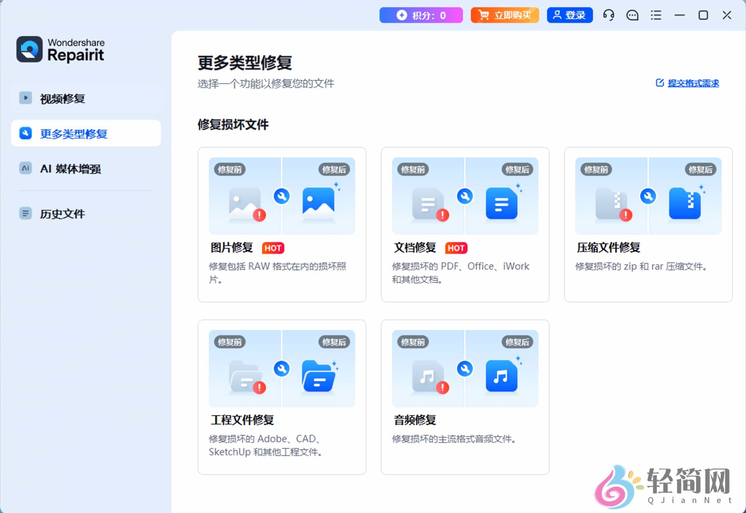Click the AI media enhancement sidebar icon

tap(25, 168)
